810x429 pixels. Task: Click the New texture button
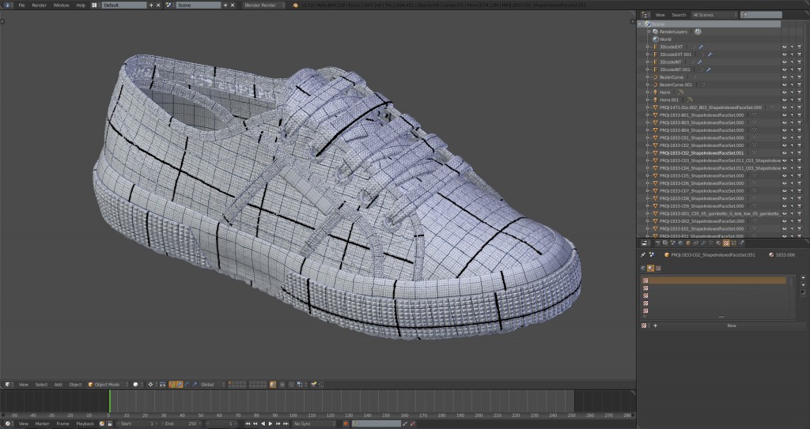tap(732, 326)
